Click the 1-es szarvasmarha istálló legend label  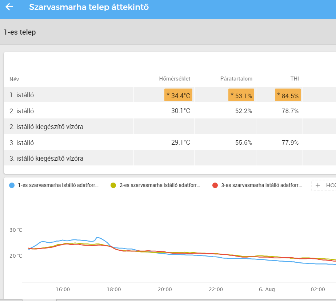[x=58, y=185]
